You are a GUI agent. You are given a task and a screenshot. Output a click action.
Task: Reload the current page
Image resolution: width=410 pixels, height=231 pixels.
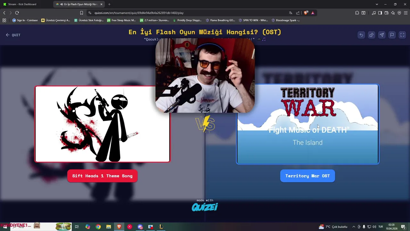pyautogui.click(x=17, y=13)
